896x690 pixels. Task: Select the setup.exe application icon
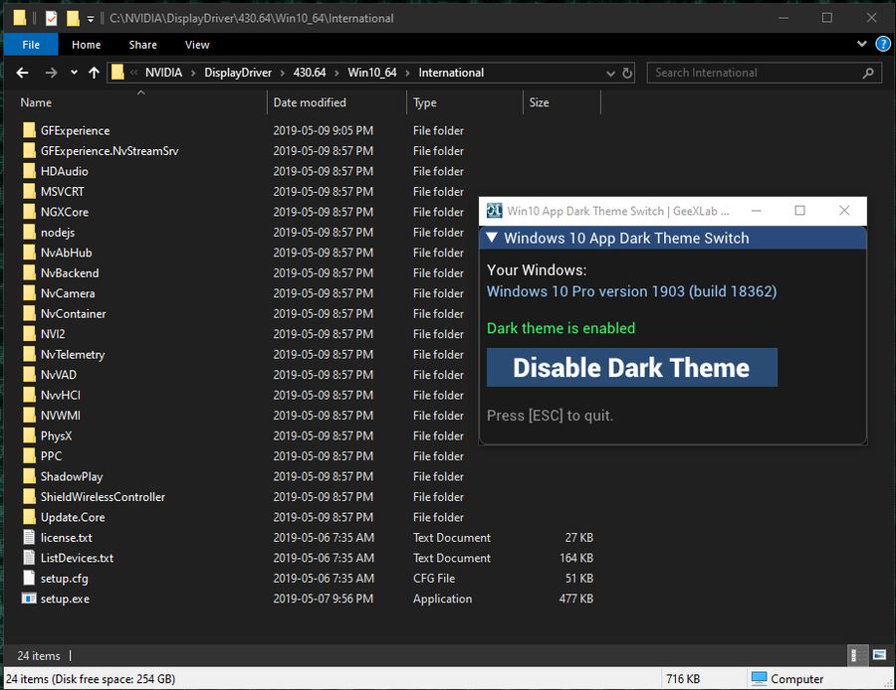pyautogui.click(x=29, y=599)
